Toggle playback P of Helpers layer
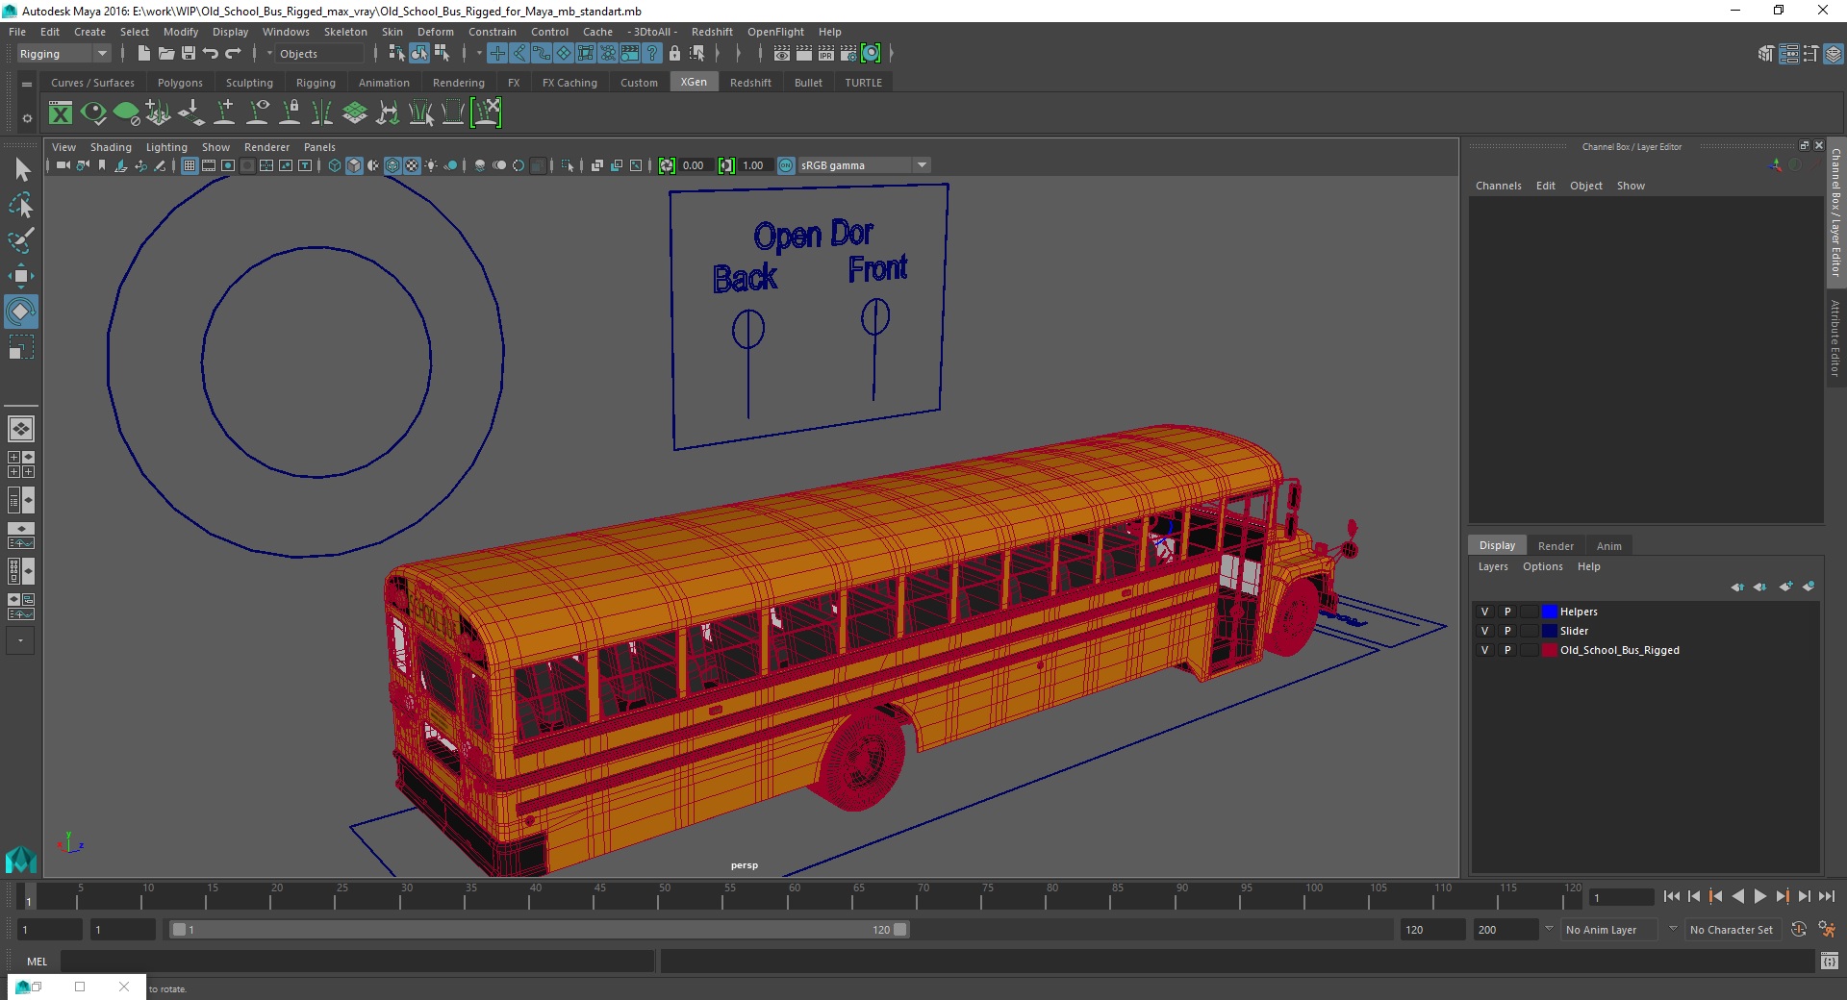Viewport: 1847px width, 1000px height. pyautogui.click(x=1507, y=612)
